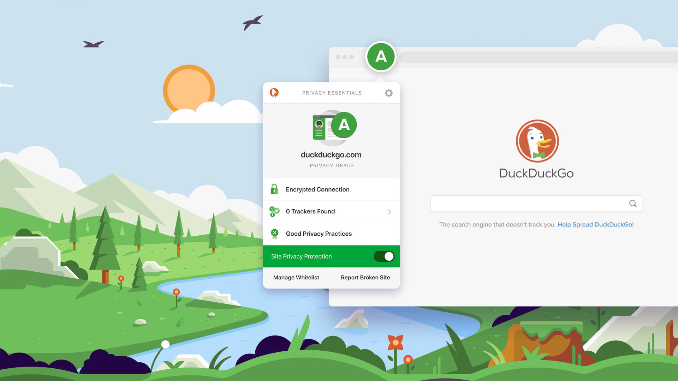Click the settings gear icon in Privacy Essentials
This screenshot has width=678, height=381.
389,92
